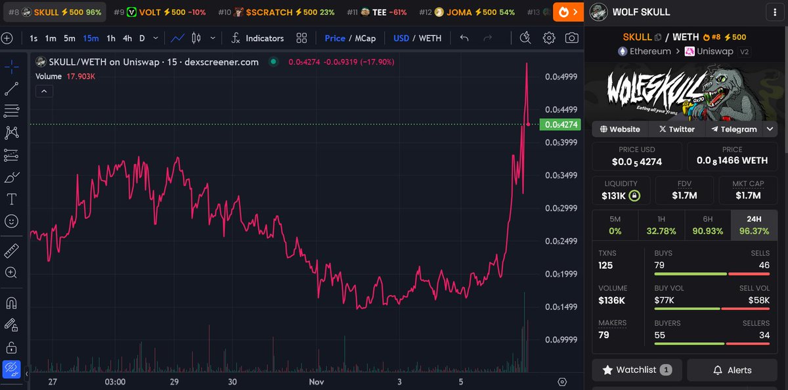Click the add symbol plus icon
This screenshot has height=390, width=788.
[x=7, y=38]
